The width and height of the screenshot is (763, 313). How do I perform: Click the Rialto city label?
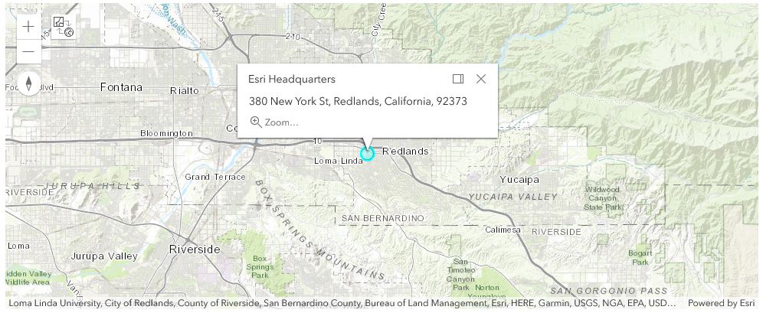click(184, 90)
